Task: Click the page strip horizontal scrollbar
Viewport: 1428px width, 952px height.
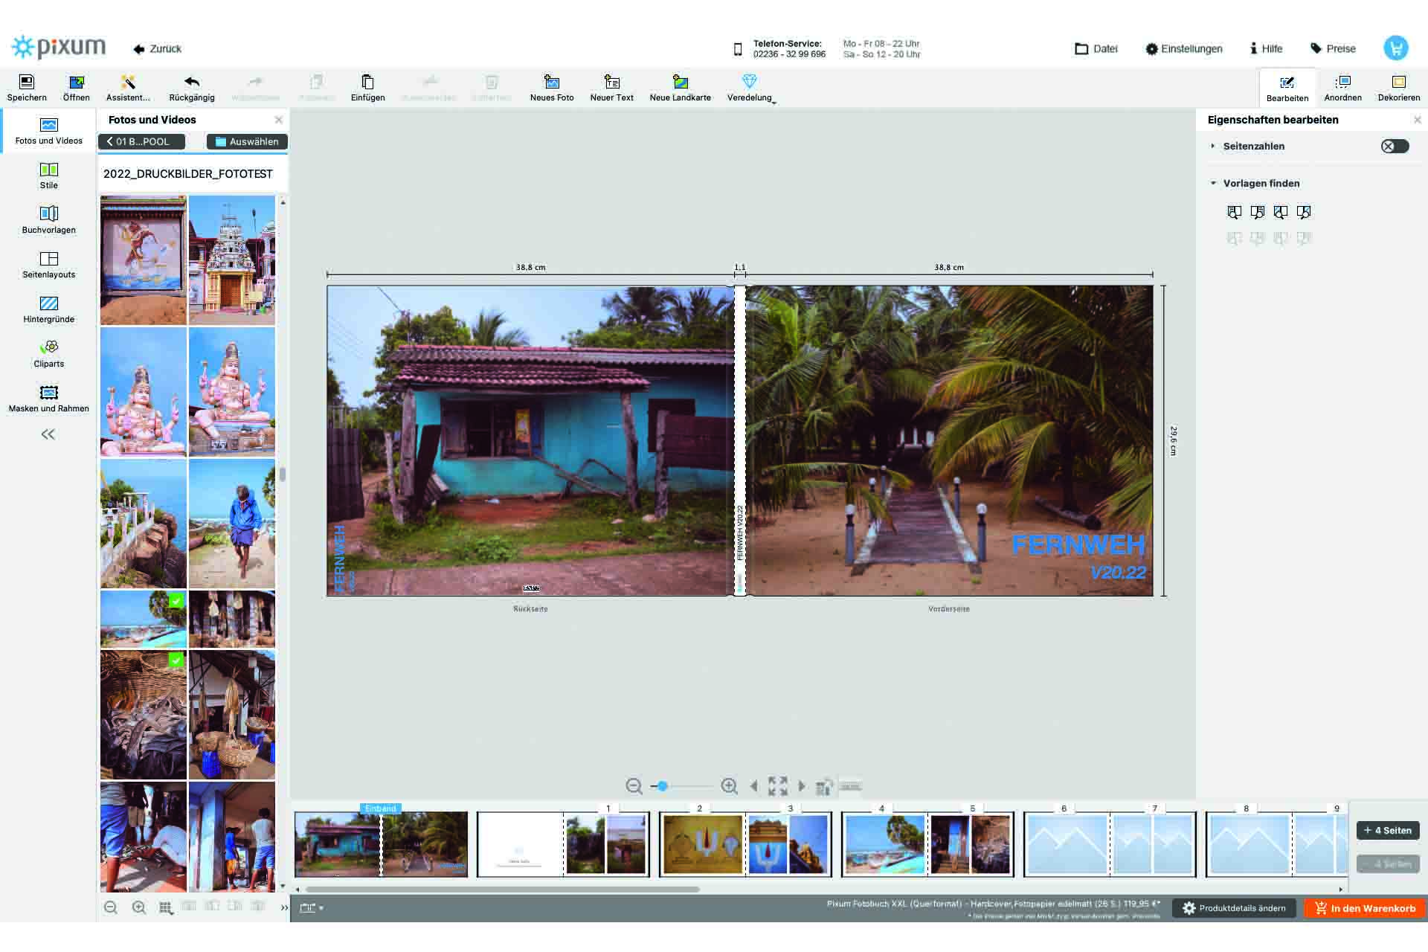Action: click(x=502, y=889)
